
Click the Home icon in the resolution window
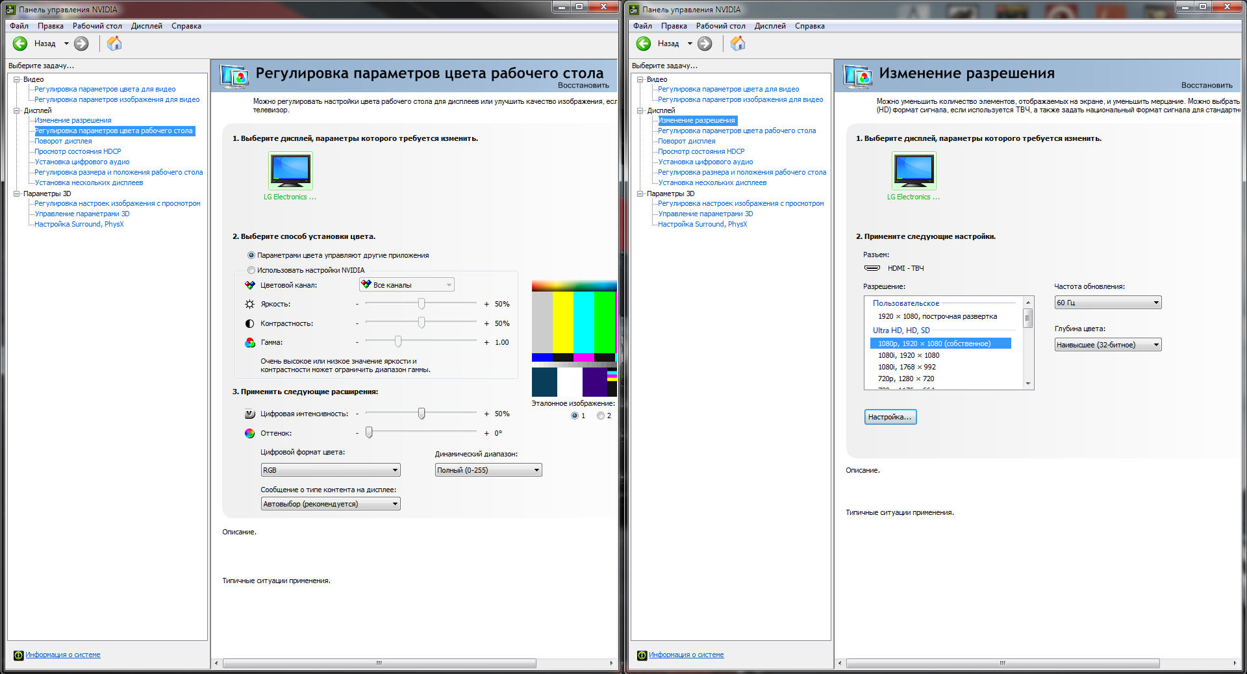pyautogui.click(x=738, y=44)
